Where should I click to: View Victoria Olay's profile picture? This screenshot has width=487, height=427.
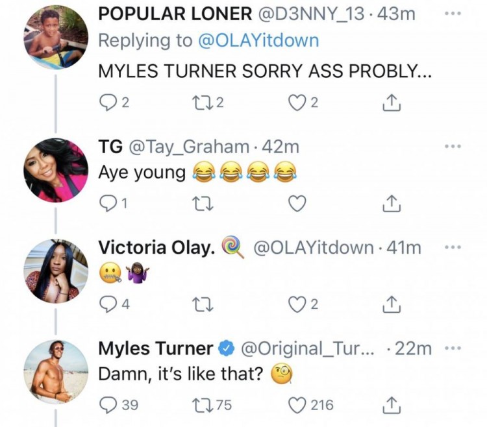(55, 269)
